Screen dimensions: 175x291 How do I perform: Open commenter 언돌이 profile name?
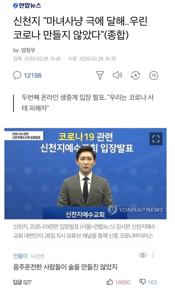tap(20, 256)
